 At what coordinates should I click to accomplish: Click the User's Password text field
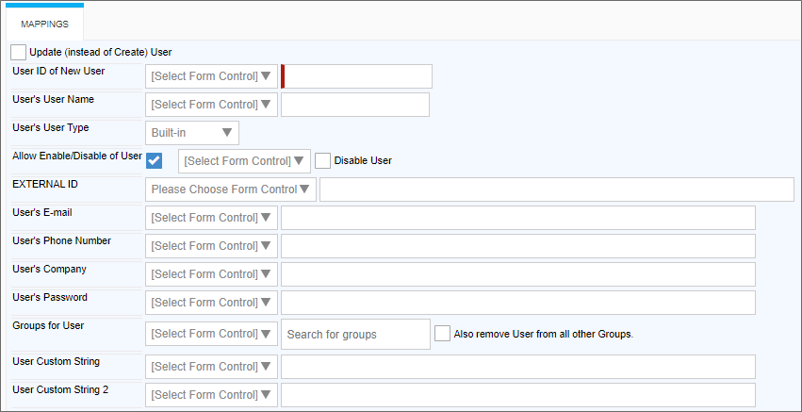coord(518,303)
